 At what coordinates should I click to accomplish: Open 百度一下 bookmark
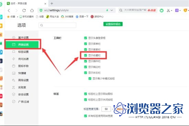pos(82,16)
